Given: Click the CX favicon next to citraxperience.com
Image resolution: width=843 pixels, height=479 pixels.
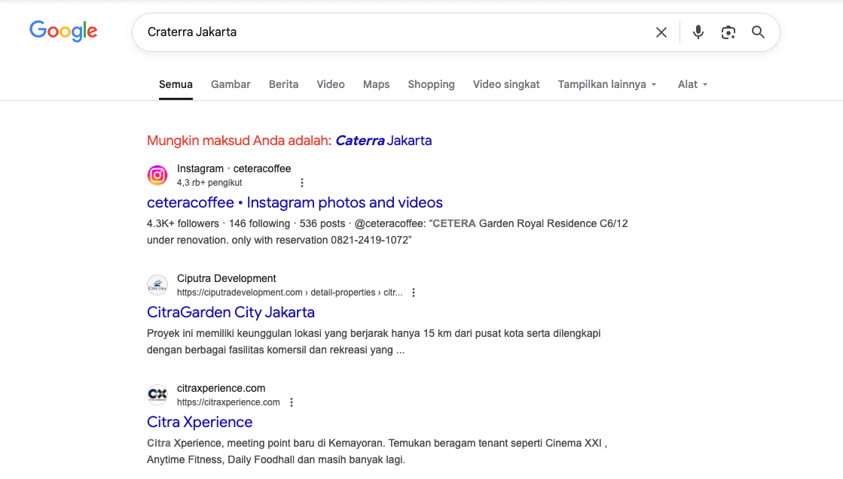Looking at the screenshot, I should pos(157,394).
